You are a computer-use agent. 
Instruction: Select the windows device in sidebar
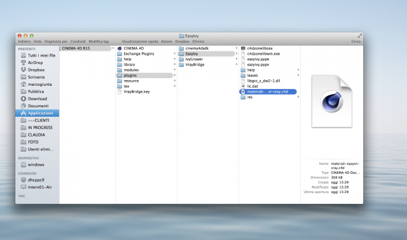pos(32,165)
